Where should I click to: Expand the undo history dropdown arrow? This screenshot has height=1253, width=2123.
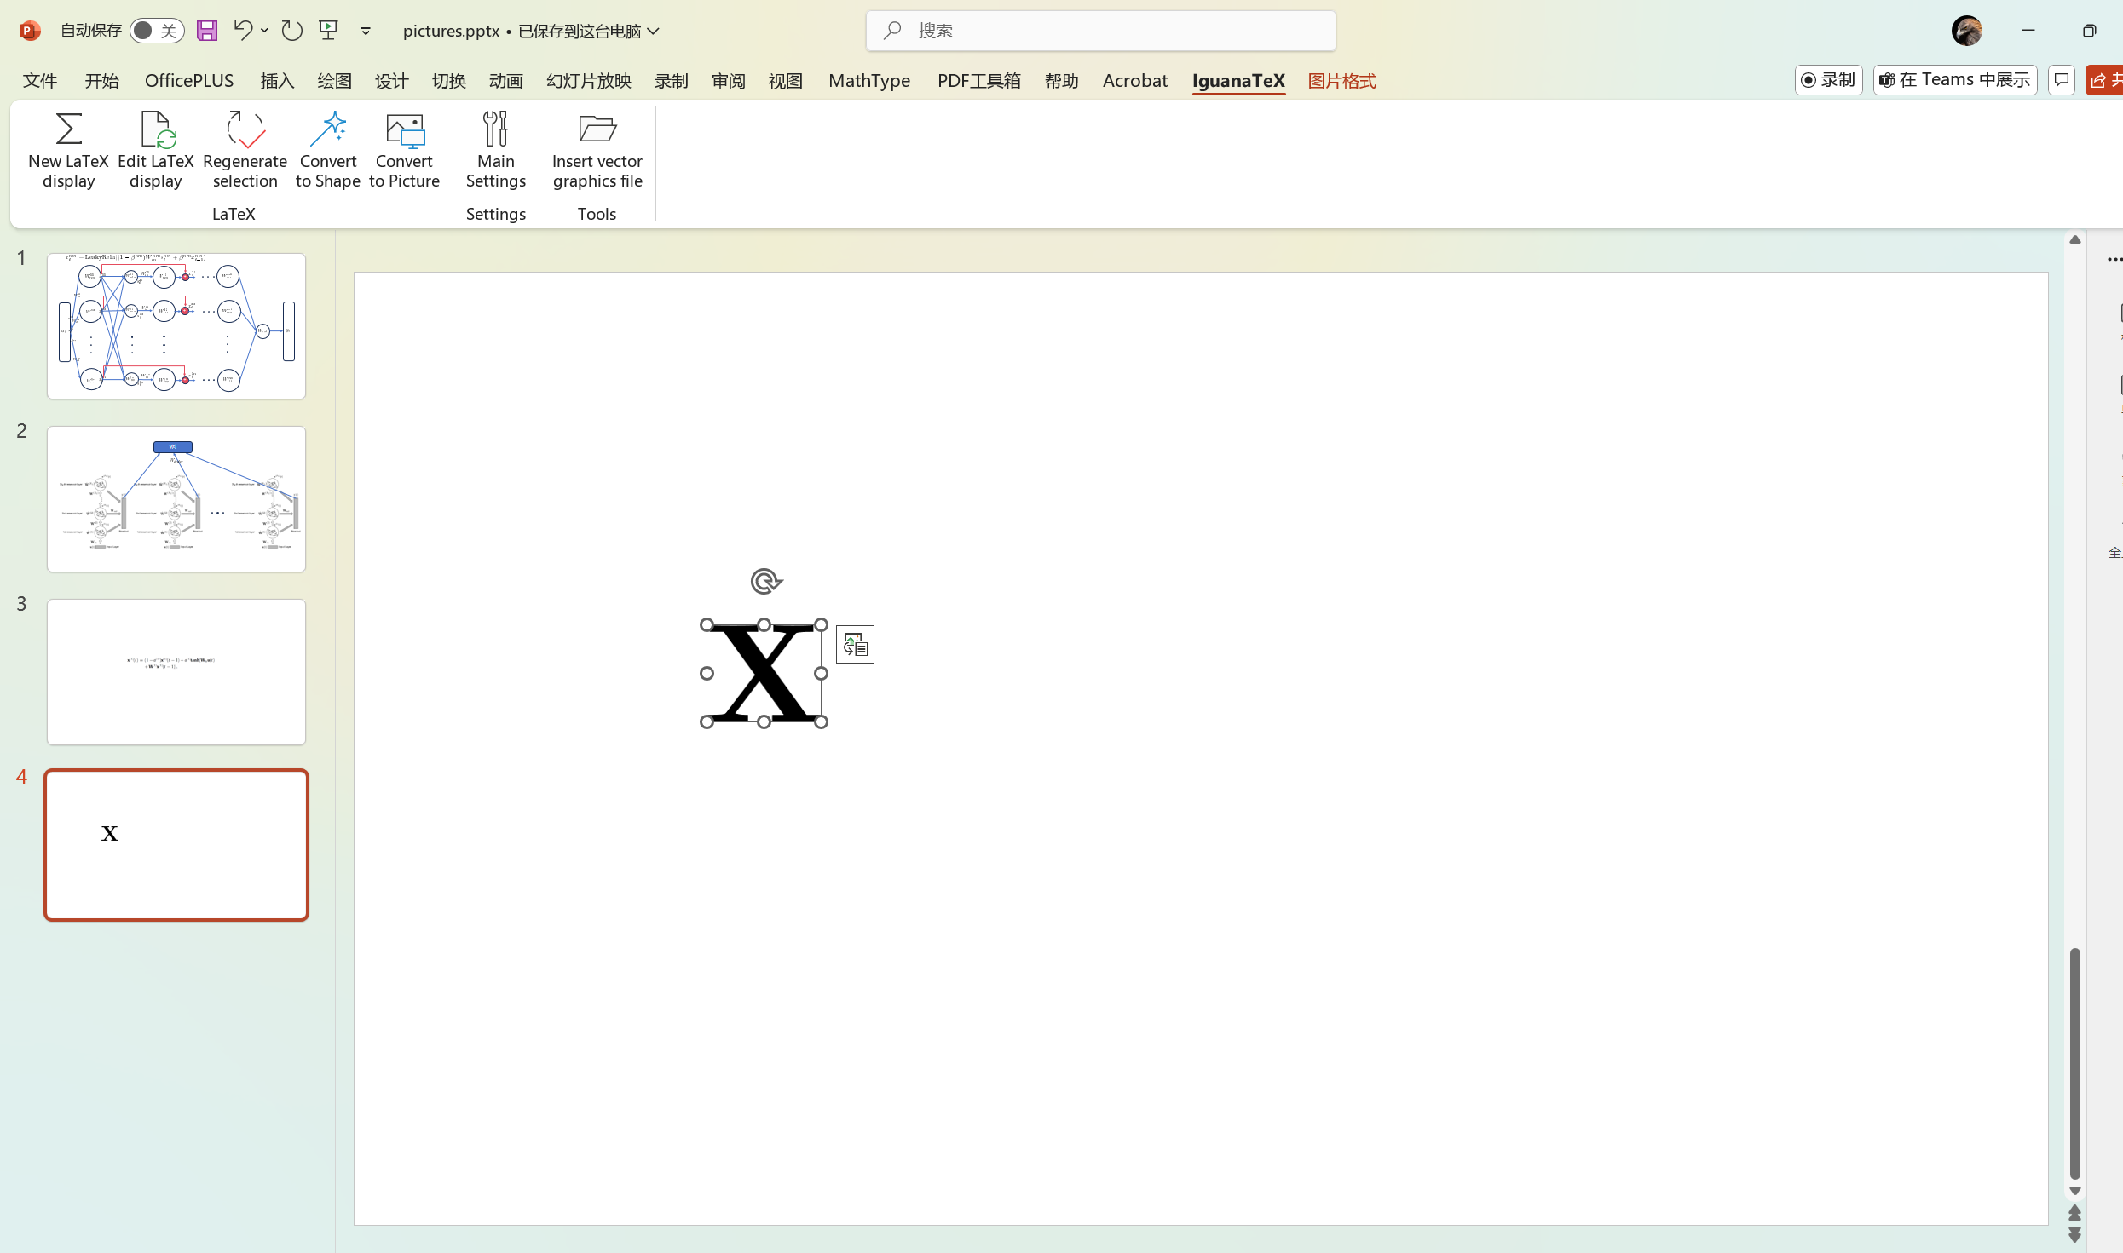[265, 31]
